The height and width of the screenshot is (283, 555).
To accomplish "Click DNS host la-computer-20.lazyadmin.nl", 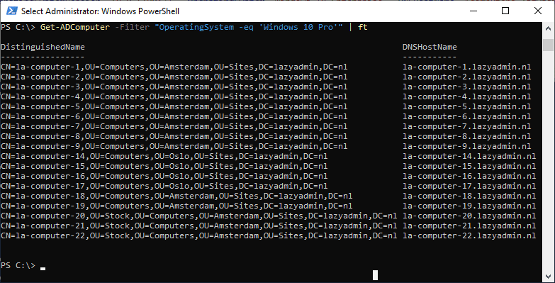I will [x=469, y=216].
